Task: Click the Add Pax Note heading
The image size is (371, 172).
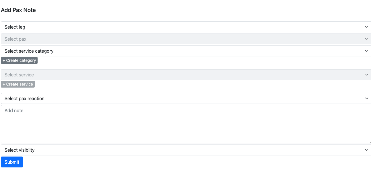Action: (18, 10)
